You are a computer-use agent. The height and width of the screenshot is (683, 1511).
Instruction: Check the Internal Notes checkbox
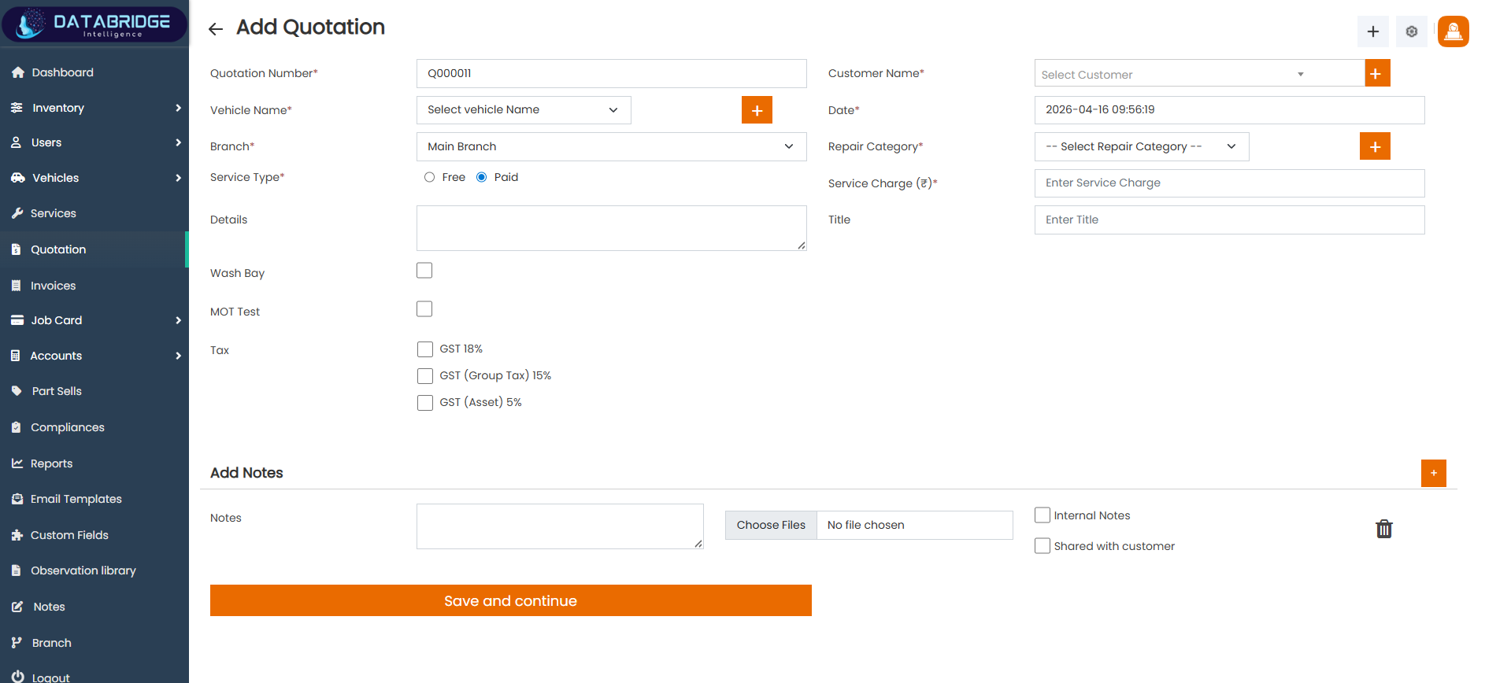1043,515
